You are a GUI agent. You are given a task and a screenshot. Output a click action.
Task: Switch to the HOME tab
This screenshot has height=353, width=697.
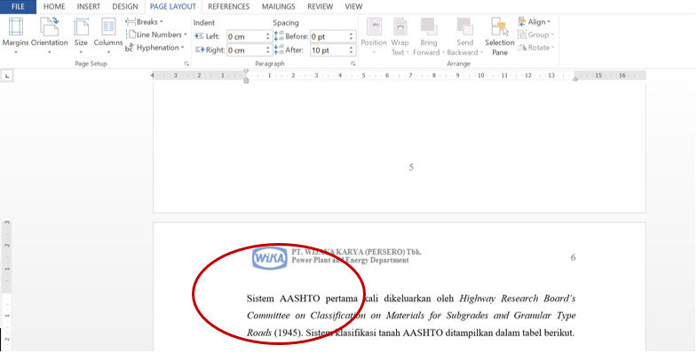(54, 7)
